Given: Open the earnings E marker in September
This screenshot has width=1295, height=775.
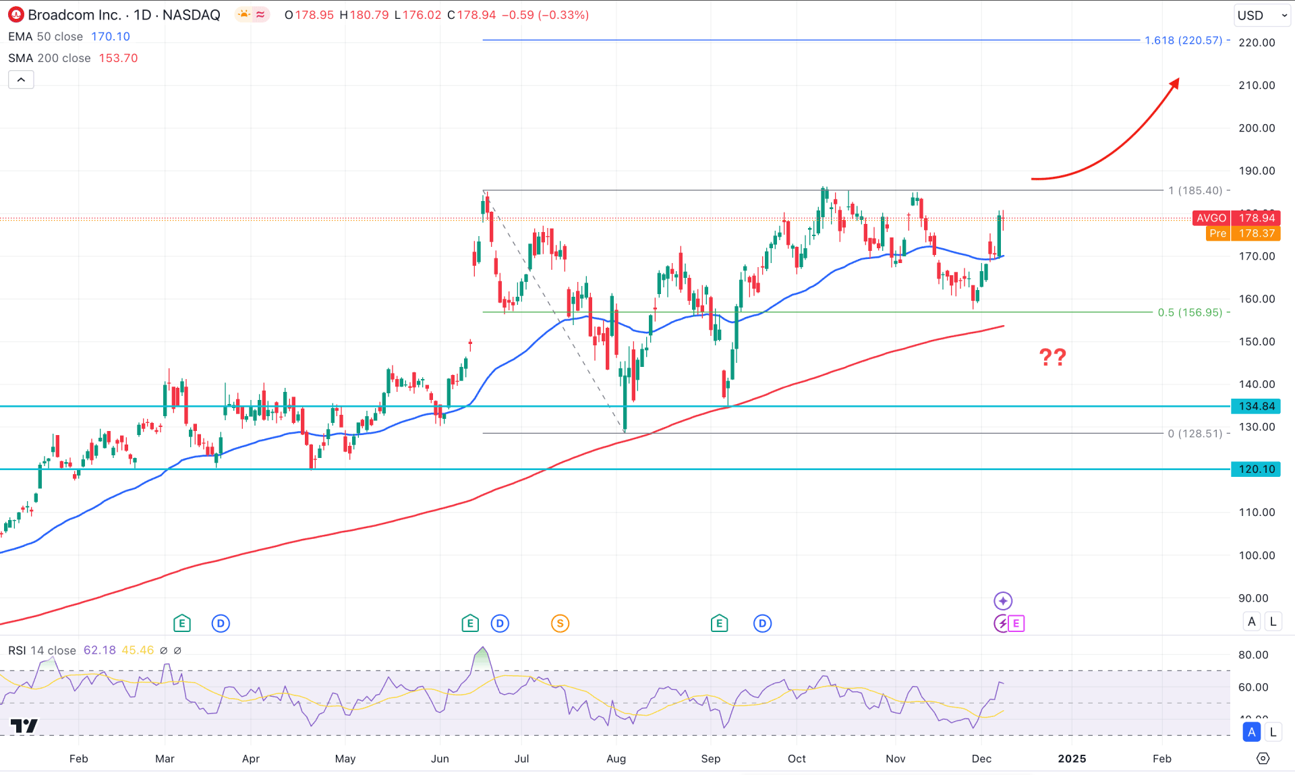Looking at the screenshot, I should pos(719,623).
